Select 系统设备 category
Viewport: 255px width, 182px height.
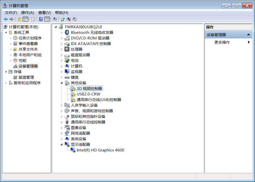coord(78,139)
